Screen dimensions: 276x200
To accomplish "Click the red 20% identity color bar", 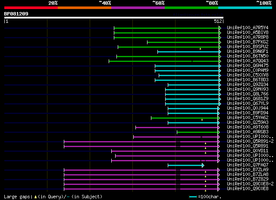I will [x=31, y=8].
